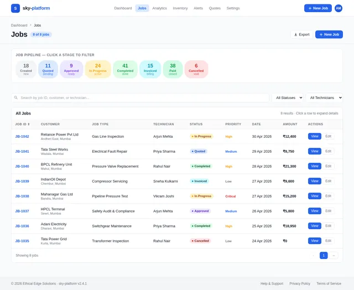Viewport: 354px width, 290px height.
Task: Filter pipeline by Cancelled stage
Action: click(x=196, y=69)
